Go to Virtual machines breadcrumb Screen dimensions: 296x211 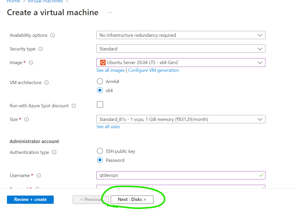pyautogui.click(x=45, y=1)
